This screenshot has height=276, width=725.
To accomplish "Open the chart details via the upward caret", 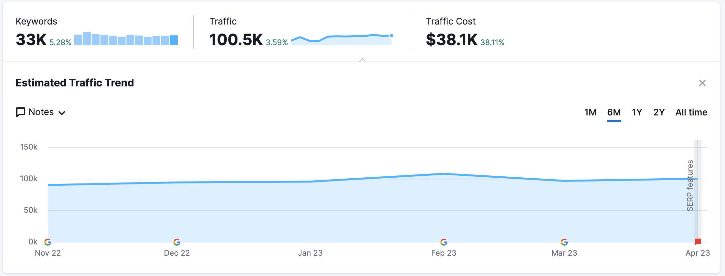I will pyautogui.click(x=362, y=59).
